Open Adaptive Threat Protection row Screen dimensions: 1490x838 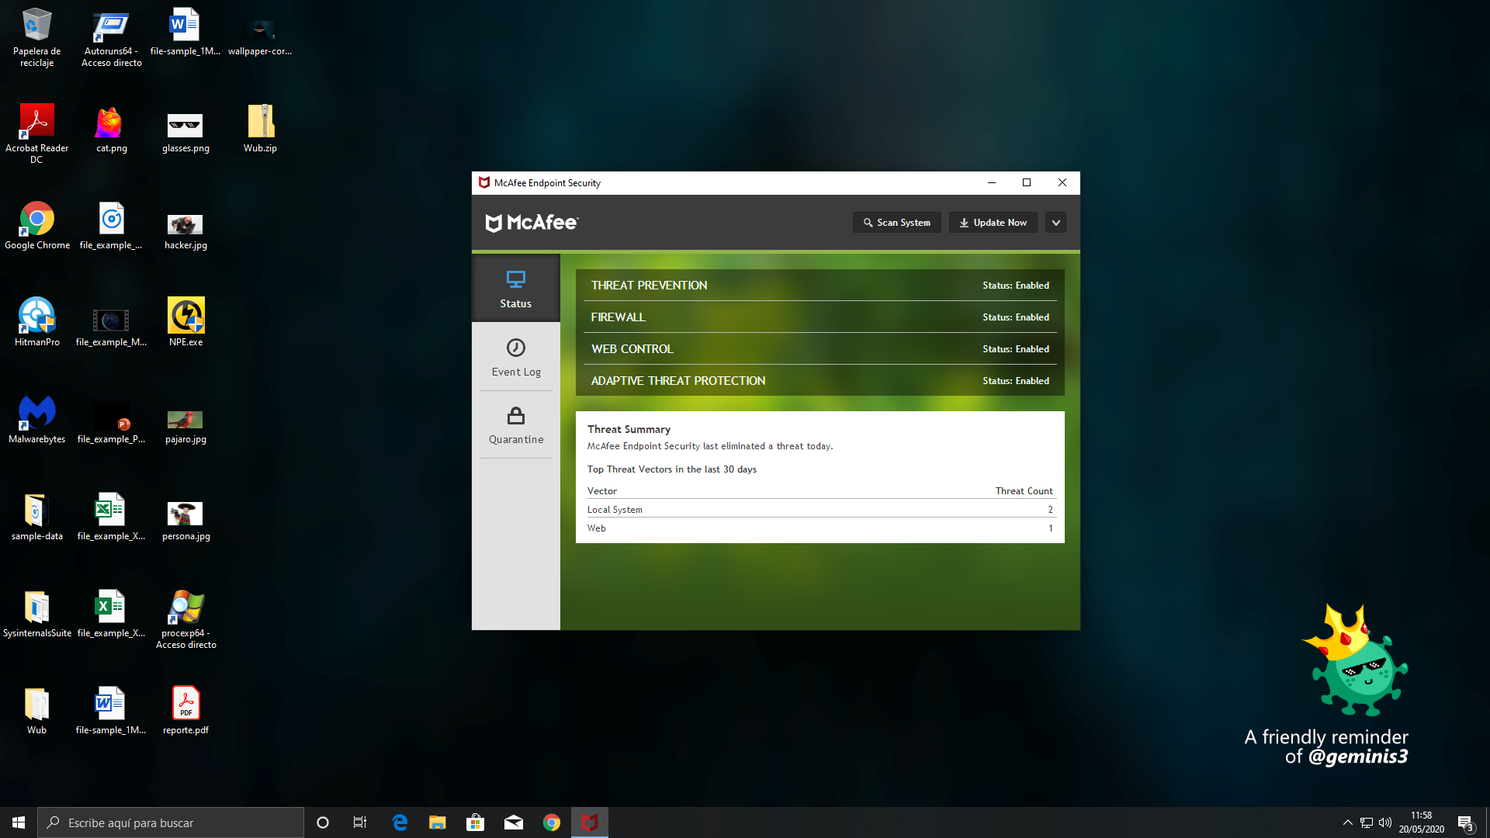tap(819, 381)
